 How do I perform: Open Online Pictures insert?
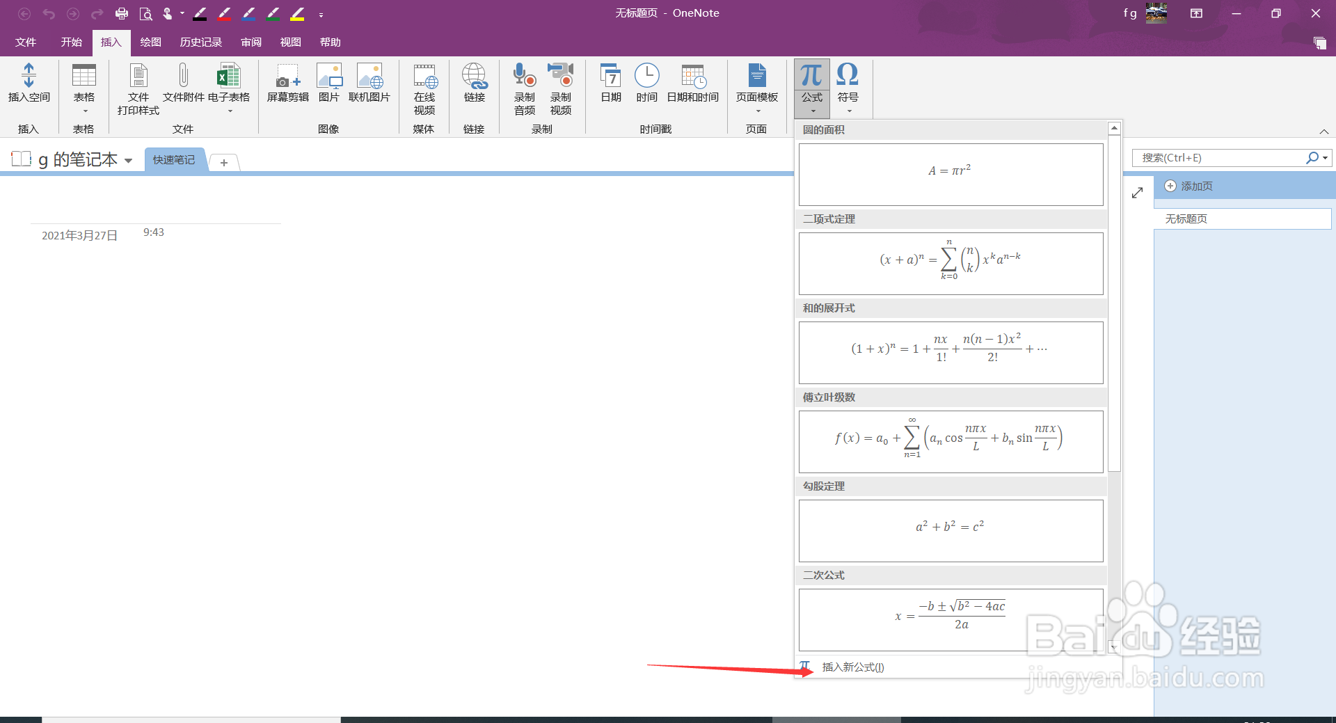(369, 84)
